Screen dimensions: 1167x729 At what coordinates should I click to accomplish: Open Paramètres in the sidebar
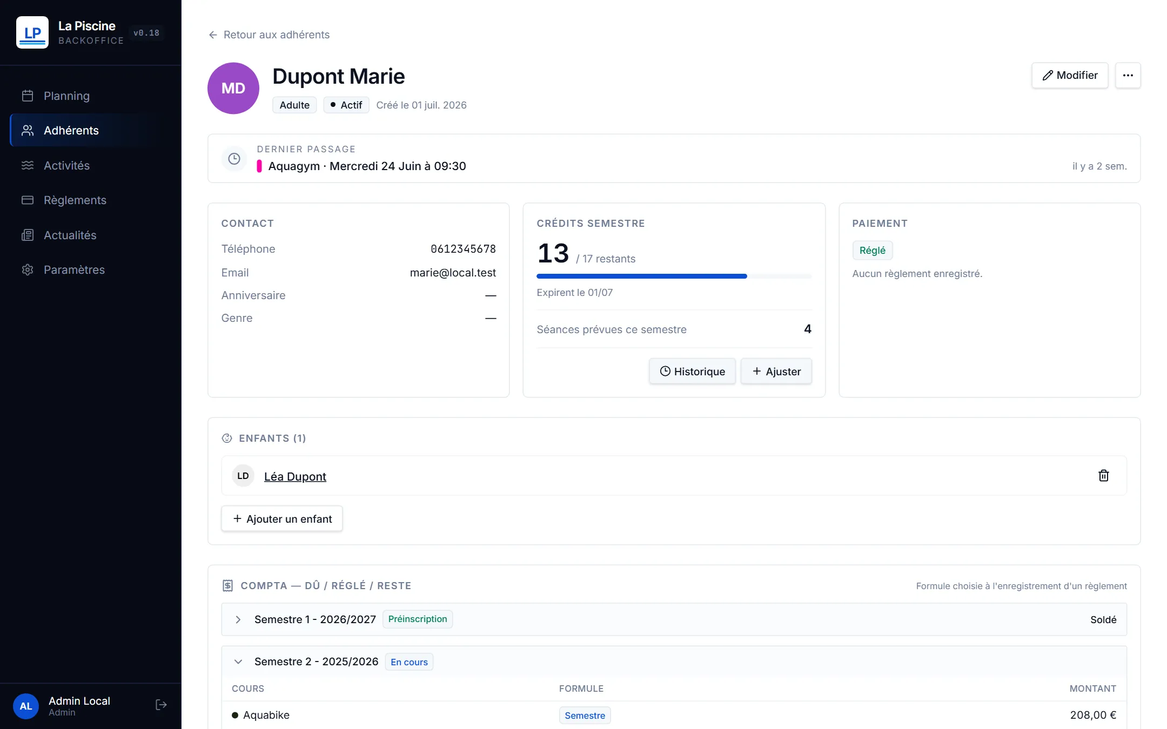tap(91, 269)
